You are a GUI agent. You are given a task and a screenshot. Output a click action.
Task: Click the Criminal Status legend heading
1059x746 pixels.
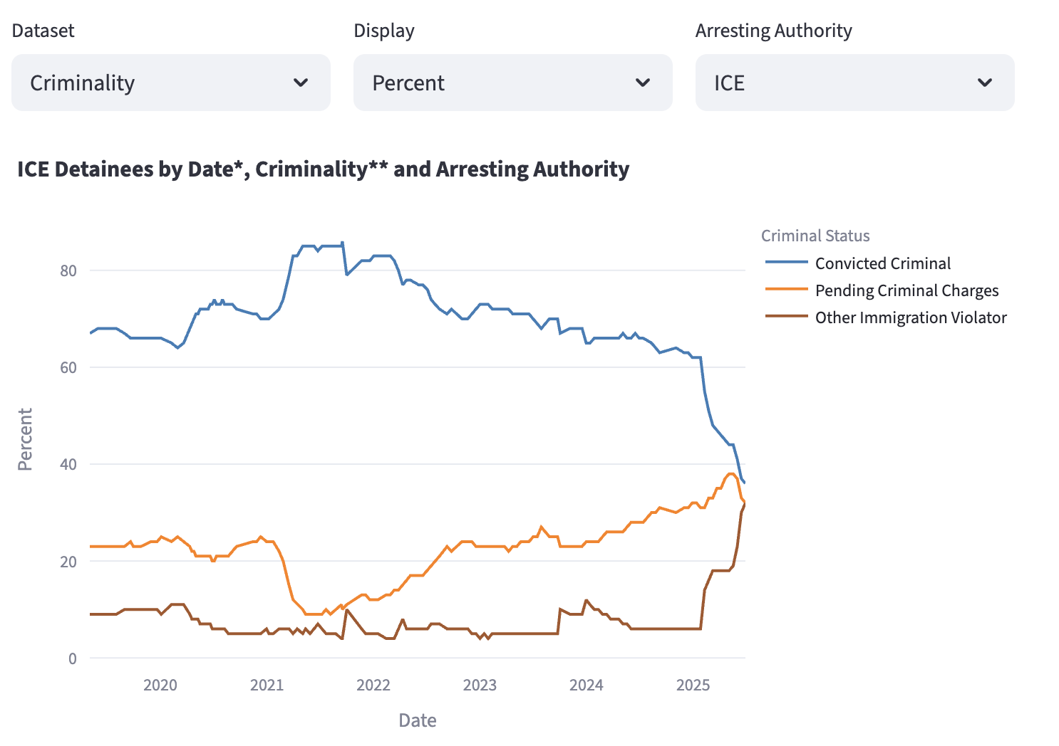tap(815, 236)
